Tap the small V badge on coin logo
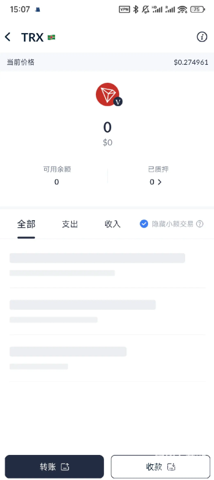 tap(118, 102)
